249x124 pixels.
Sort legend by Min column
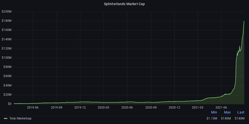214,112
